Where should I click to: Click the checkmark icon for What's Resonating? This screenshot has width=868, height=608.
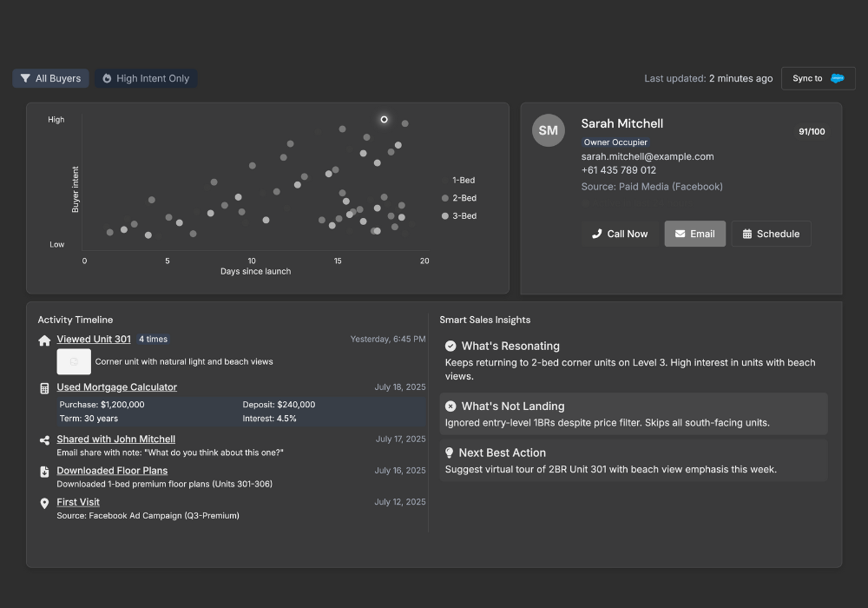click(x=450, y=346)
